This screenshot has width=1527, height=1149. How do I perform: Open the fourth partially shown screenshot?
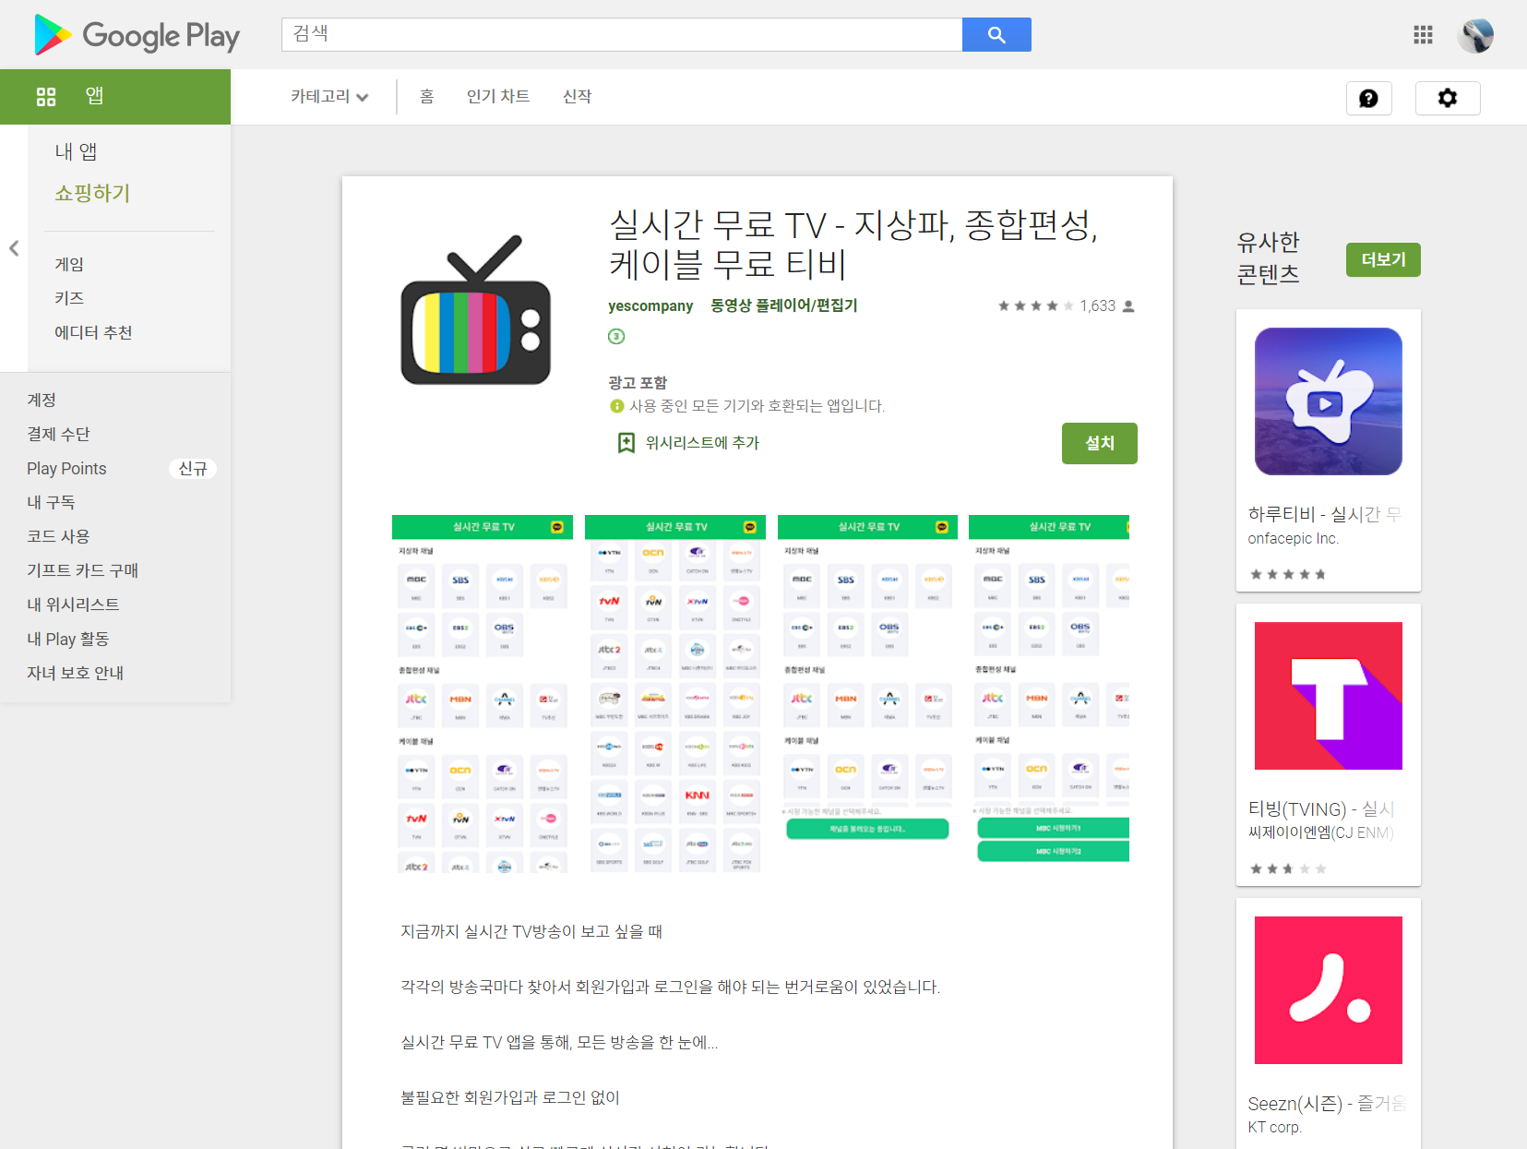[1049, 694]
